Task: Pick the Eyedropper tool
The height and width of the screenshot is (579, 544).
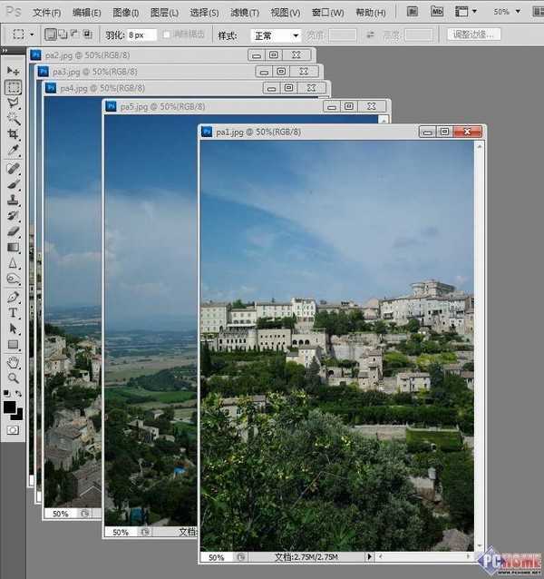Action: [13, 149]
